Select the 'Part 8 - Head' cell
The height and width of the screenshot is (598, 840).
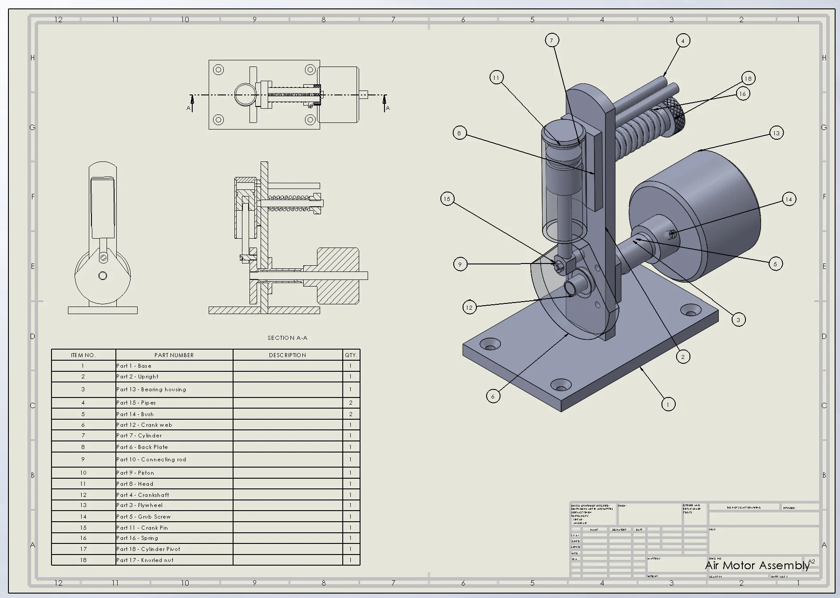click(x=174, y=484)
